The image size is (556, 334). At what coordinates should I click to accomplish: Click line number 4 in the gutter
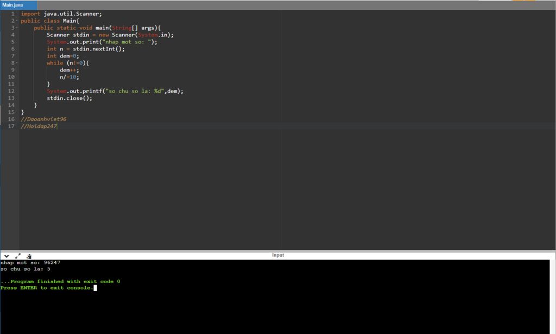pos(13,35)
